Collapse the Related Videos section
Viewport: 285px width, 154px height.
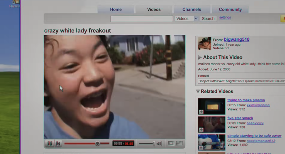point(198,91)
